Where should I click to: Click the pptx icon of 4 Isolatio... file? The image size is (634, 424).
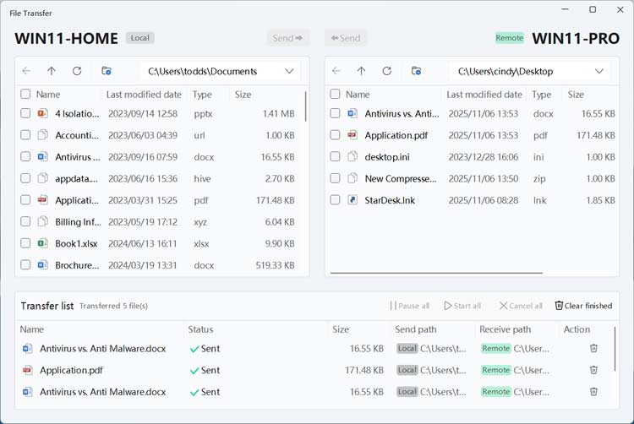(x=42, y=113)
